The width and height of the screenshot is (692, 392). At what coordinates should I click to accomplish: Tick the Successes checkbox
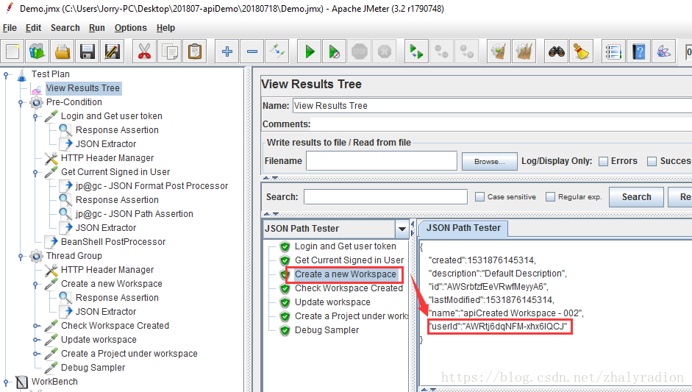[652, 162]
